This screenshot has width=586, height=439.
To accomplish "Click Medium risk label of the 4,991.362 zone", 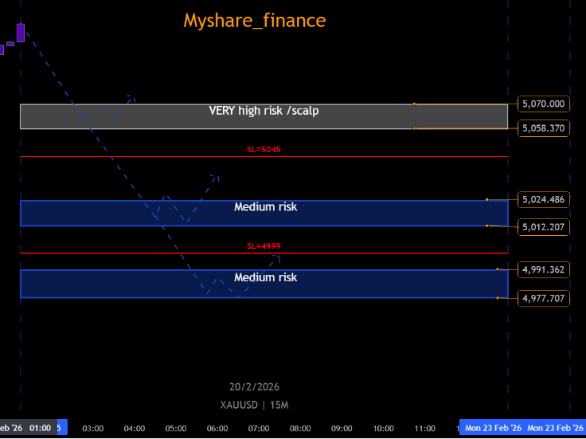I will coord(265,277).
